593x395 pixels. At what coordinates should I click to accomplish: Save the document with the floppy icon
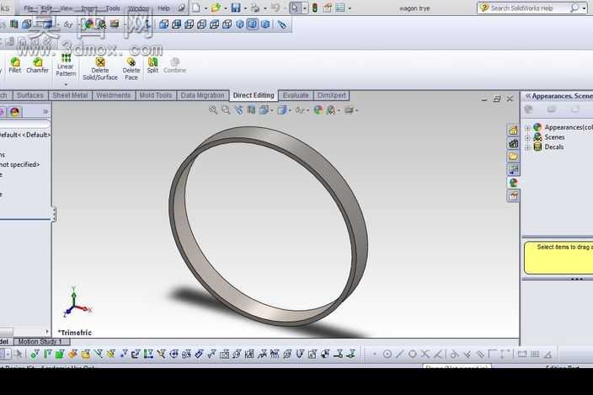[236, 8]
